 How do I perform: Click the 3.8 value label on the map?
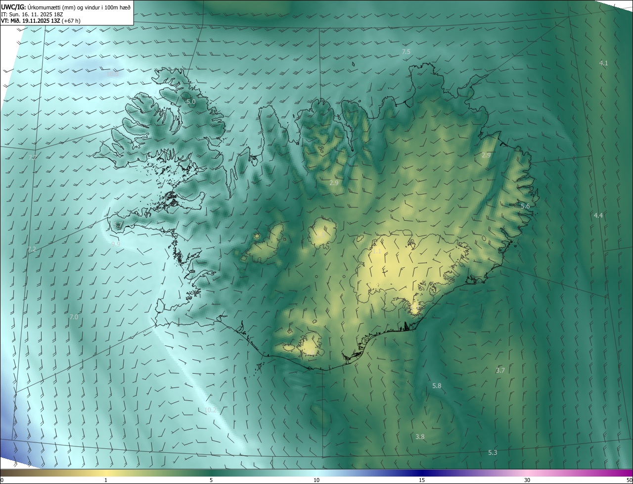tap(420, 436)
